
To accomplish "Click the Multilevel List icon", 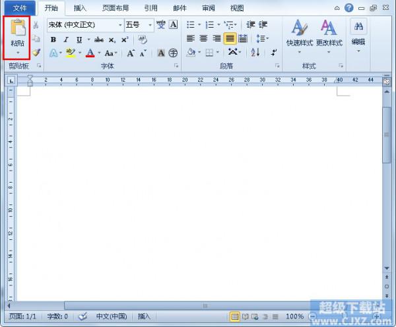I will pyautogui.click(x=229, y=25).
